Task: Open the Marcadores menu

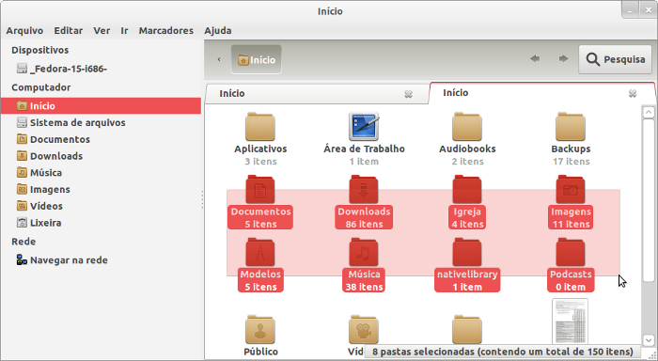Action: [165, 31]
